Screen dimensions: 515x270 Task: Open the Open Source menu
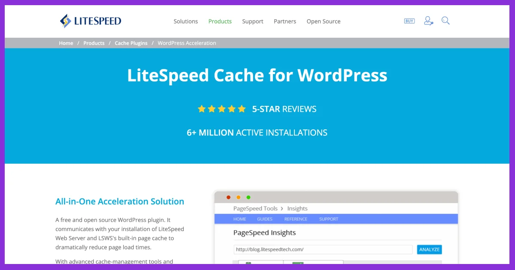tap(324, 21)
